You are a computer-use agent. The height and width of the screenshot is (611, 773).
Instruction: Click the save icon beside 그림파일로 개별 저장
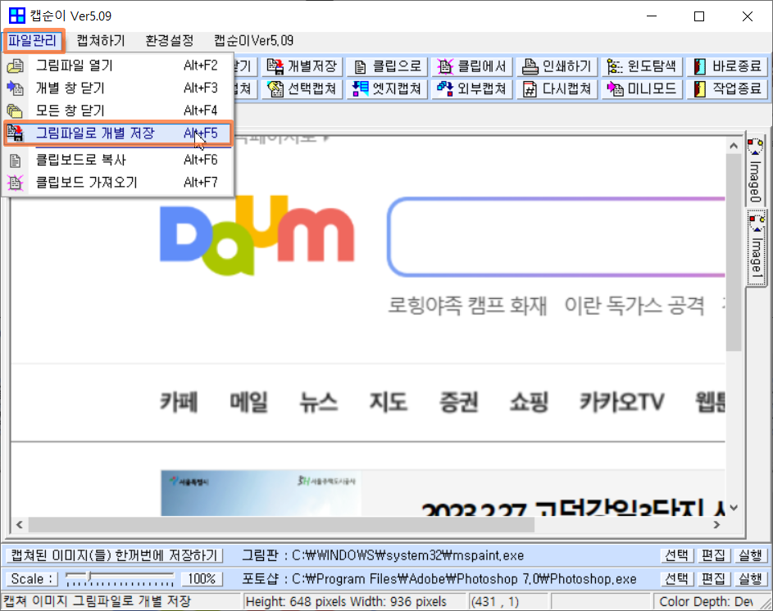pyautogui.click(x=16, y=134)
